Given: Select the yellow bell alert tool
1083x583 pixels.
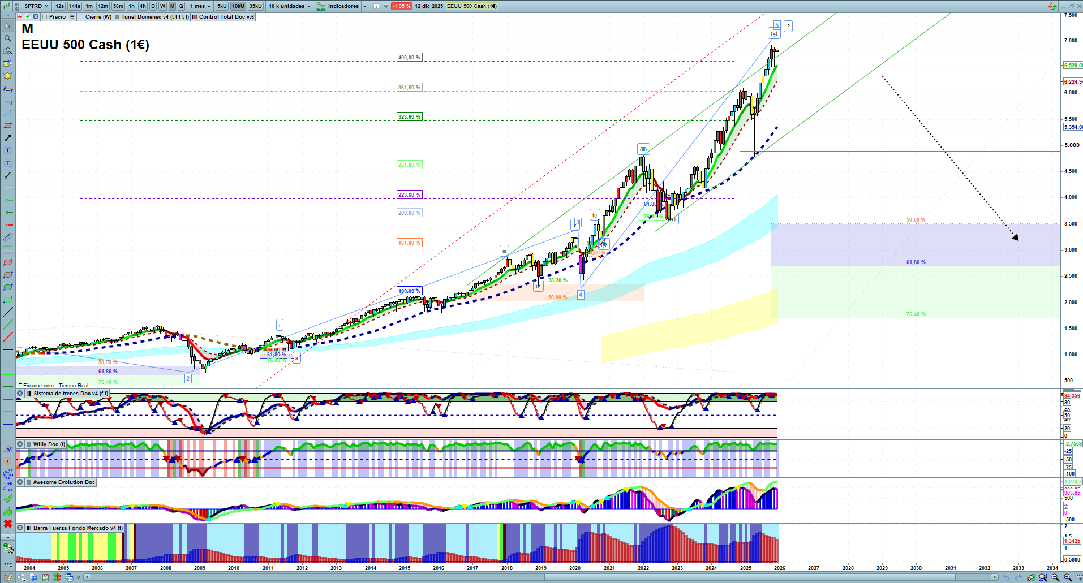Looking at the screenshot, I should (8, 76).
